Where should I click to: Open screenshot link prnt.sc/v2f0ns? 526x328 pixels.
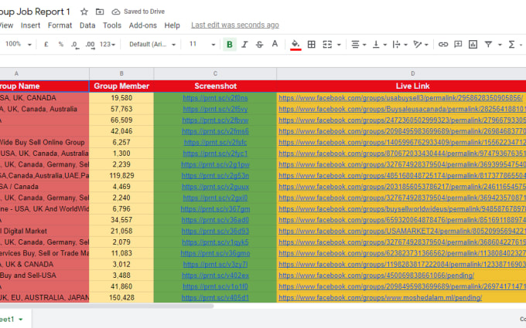click(215, 98)
